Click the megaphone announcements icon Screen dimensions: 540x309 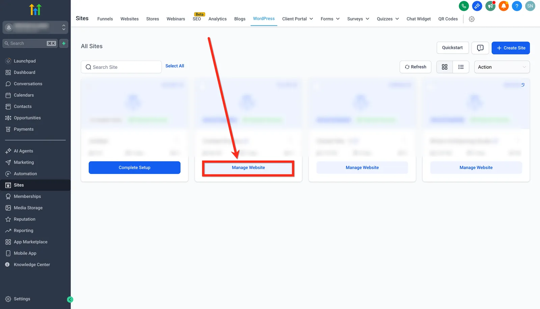click(490, 6)
